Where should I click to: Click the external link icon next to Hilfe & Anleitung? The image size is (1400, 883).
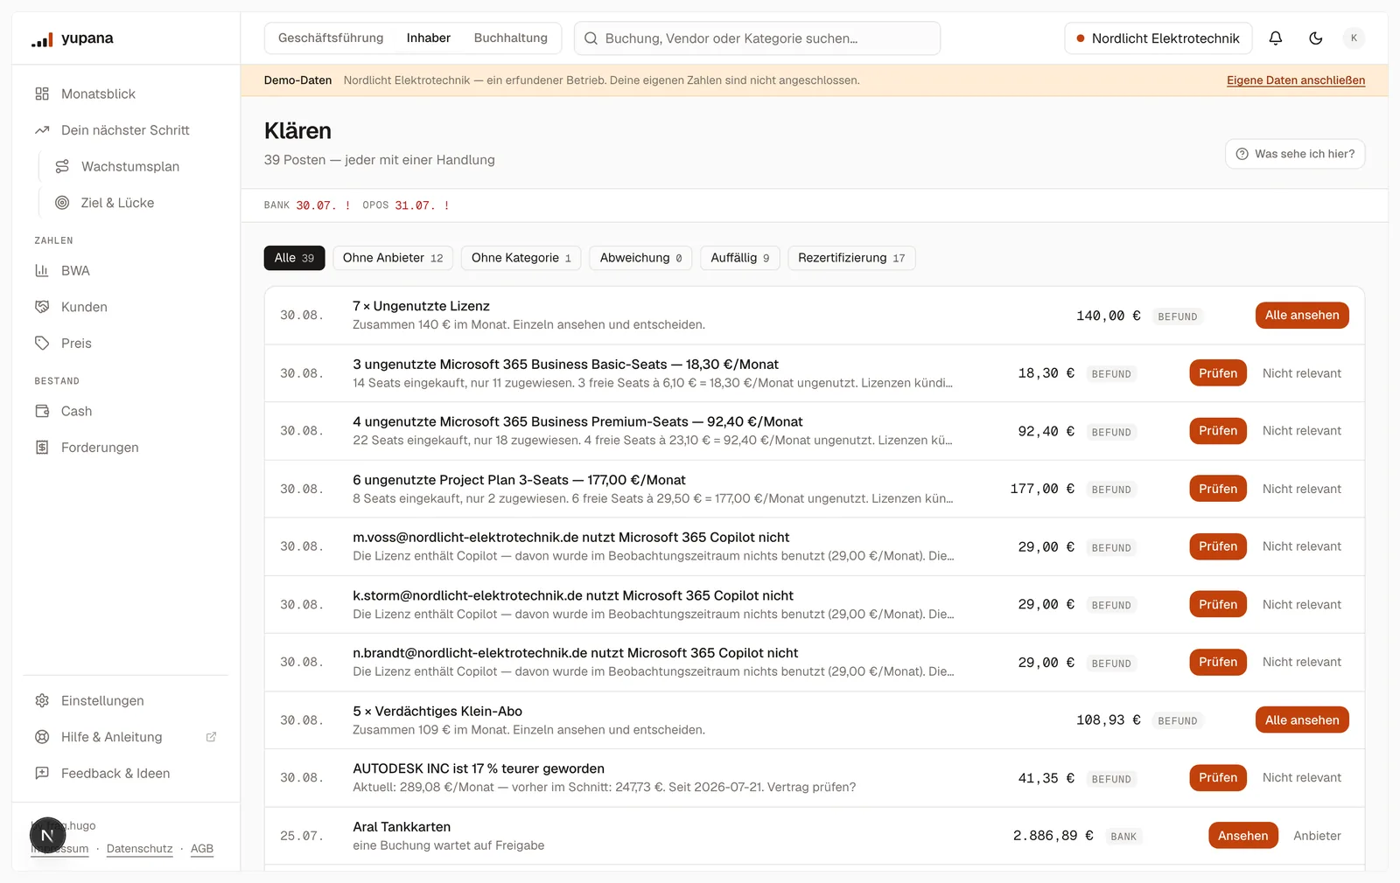coord(211,737)
